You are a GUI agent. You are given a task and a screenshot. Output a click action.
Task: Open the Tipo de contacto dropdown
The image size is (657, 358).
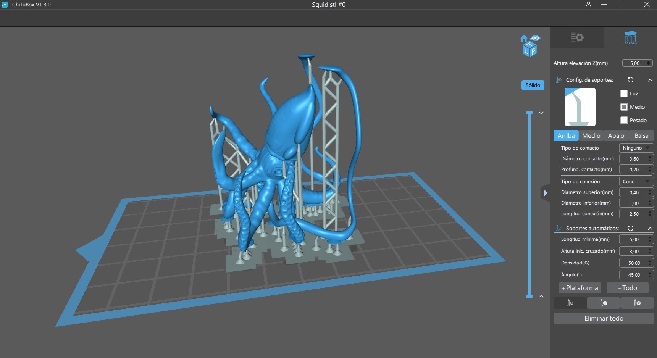coord(636,148)
